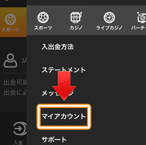The width and height of the screenshot is (146, 145).
Task: Open the ステートメント menu entry
Action: pos(64,70)
